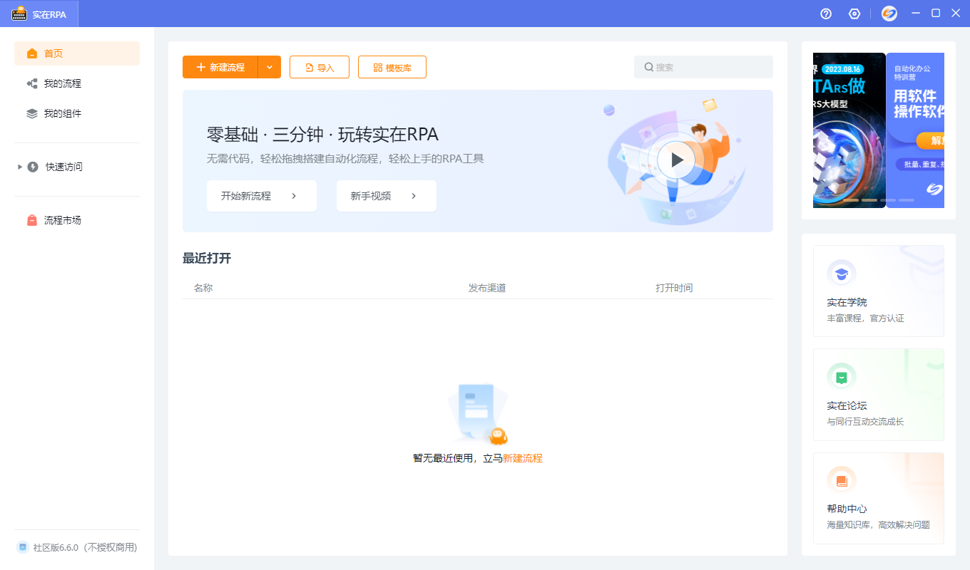Click 新手视频 on the banner
The image size is (970, 570).
[x=387, y=196]
